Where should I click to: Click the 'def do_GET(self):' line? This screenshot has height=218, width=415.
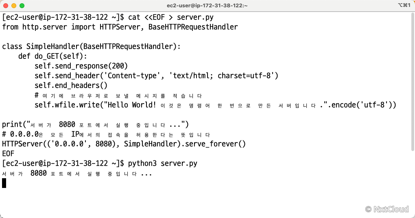(x=52, y=56)
